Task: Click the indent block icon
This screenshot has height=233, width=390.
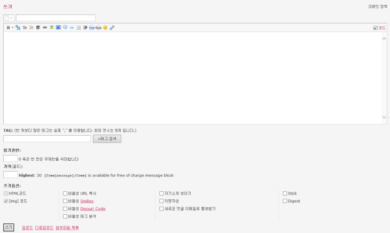Action: [x=85, y=28]
